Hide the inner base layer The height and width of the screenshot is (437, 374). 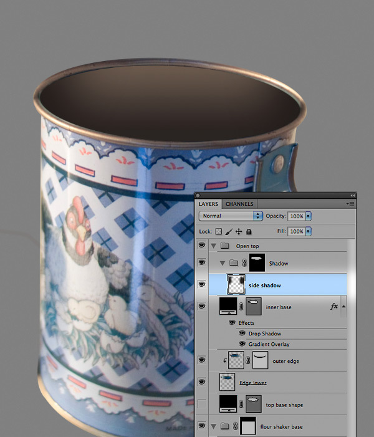click(202, 306)
